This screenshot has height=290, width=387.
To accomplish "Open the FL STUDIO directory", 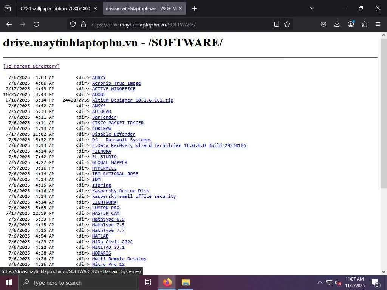I will click(x=104, y=157).
